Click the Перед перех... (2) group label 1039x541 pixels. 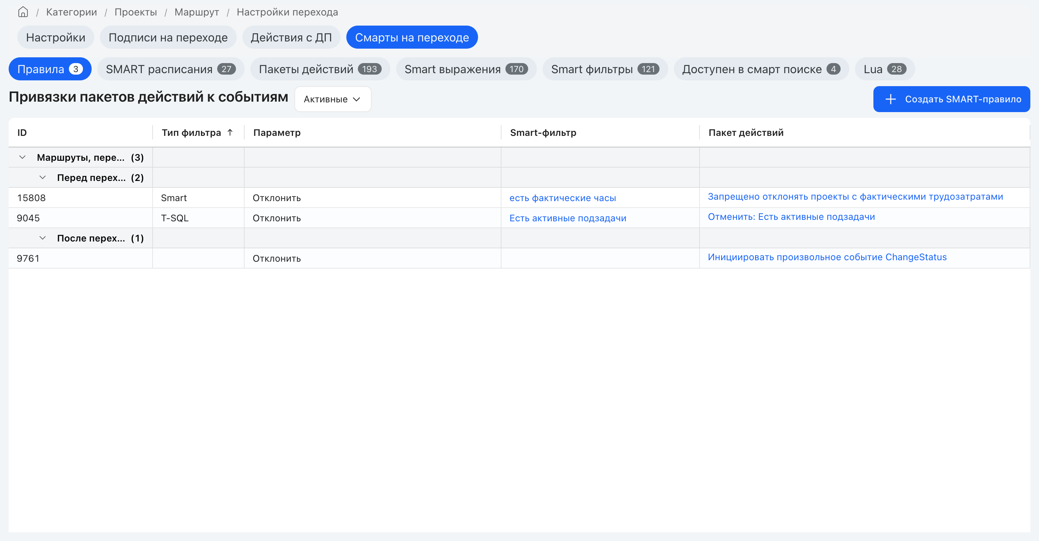click(100, 178)
